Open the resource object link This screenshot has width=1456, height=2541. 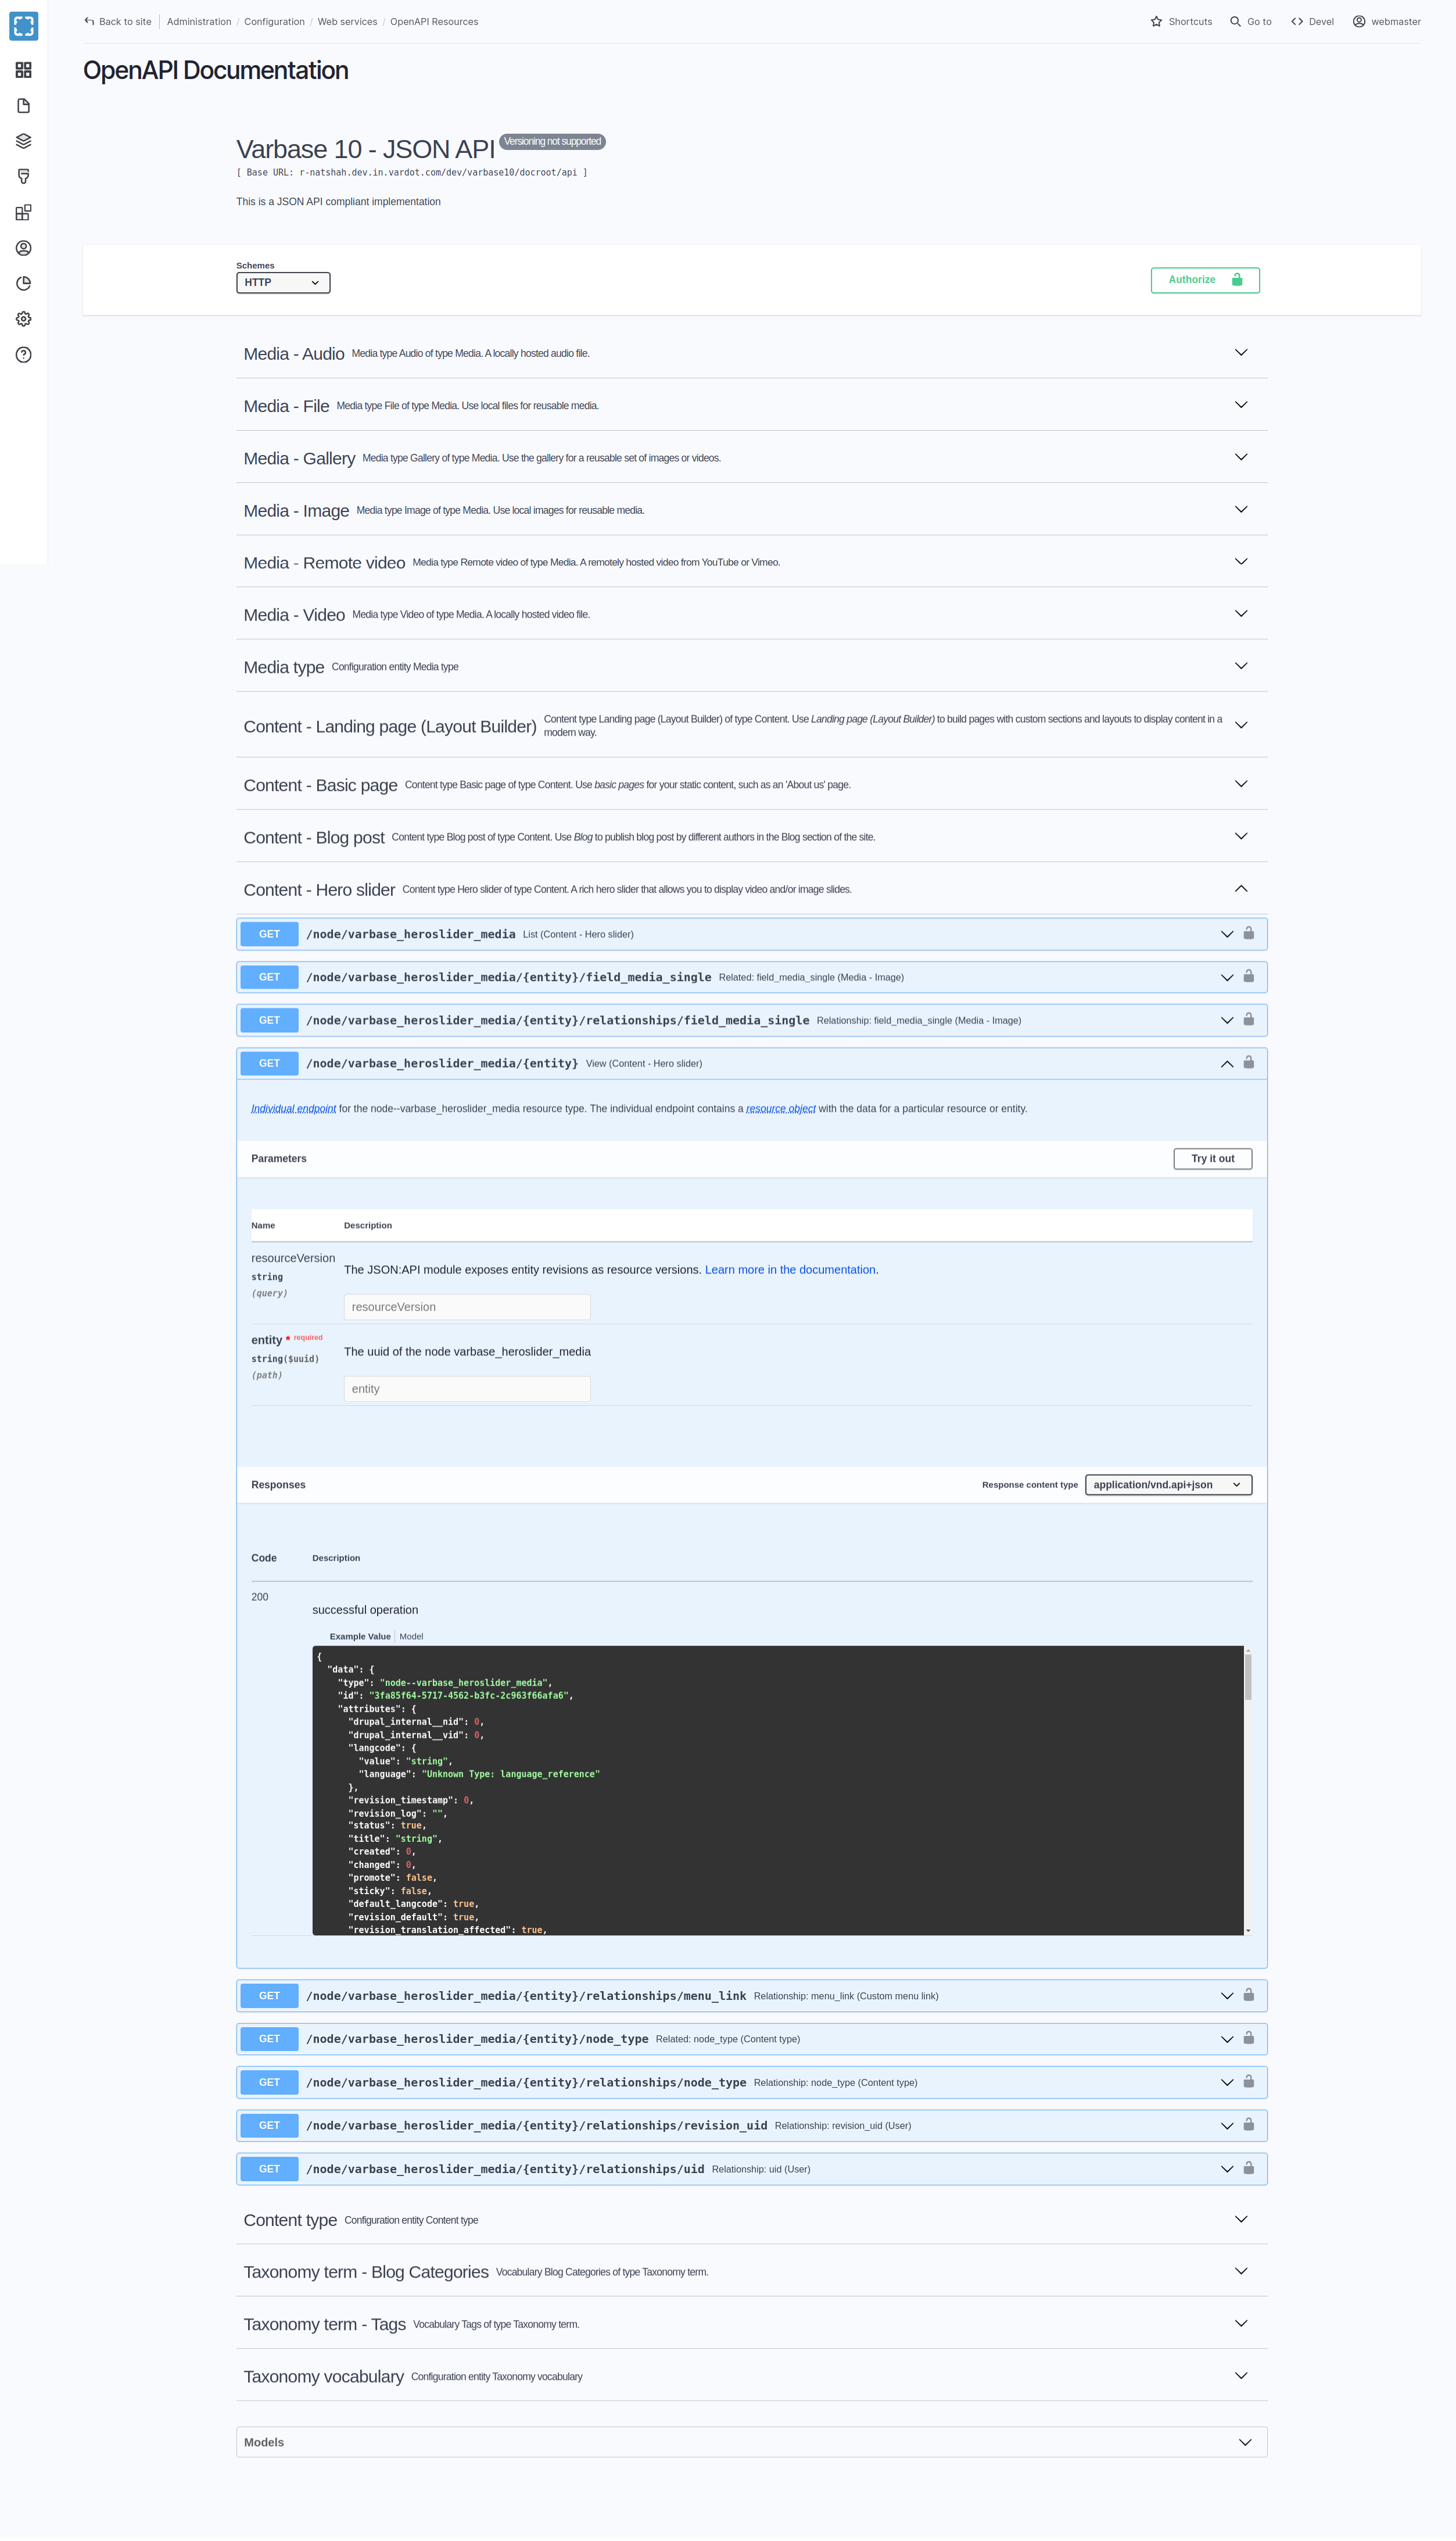point(780,1108)
